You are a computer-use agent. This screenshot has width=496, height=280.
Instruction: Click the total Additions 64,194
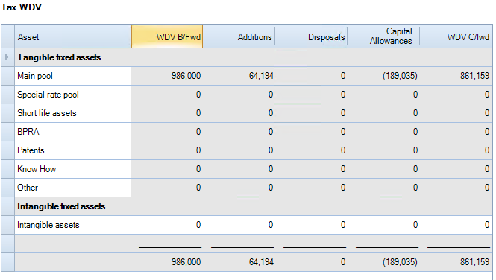point(261,262)
